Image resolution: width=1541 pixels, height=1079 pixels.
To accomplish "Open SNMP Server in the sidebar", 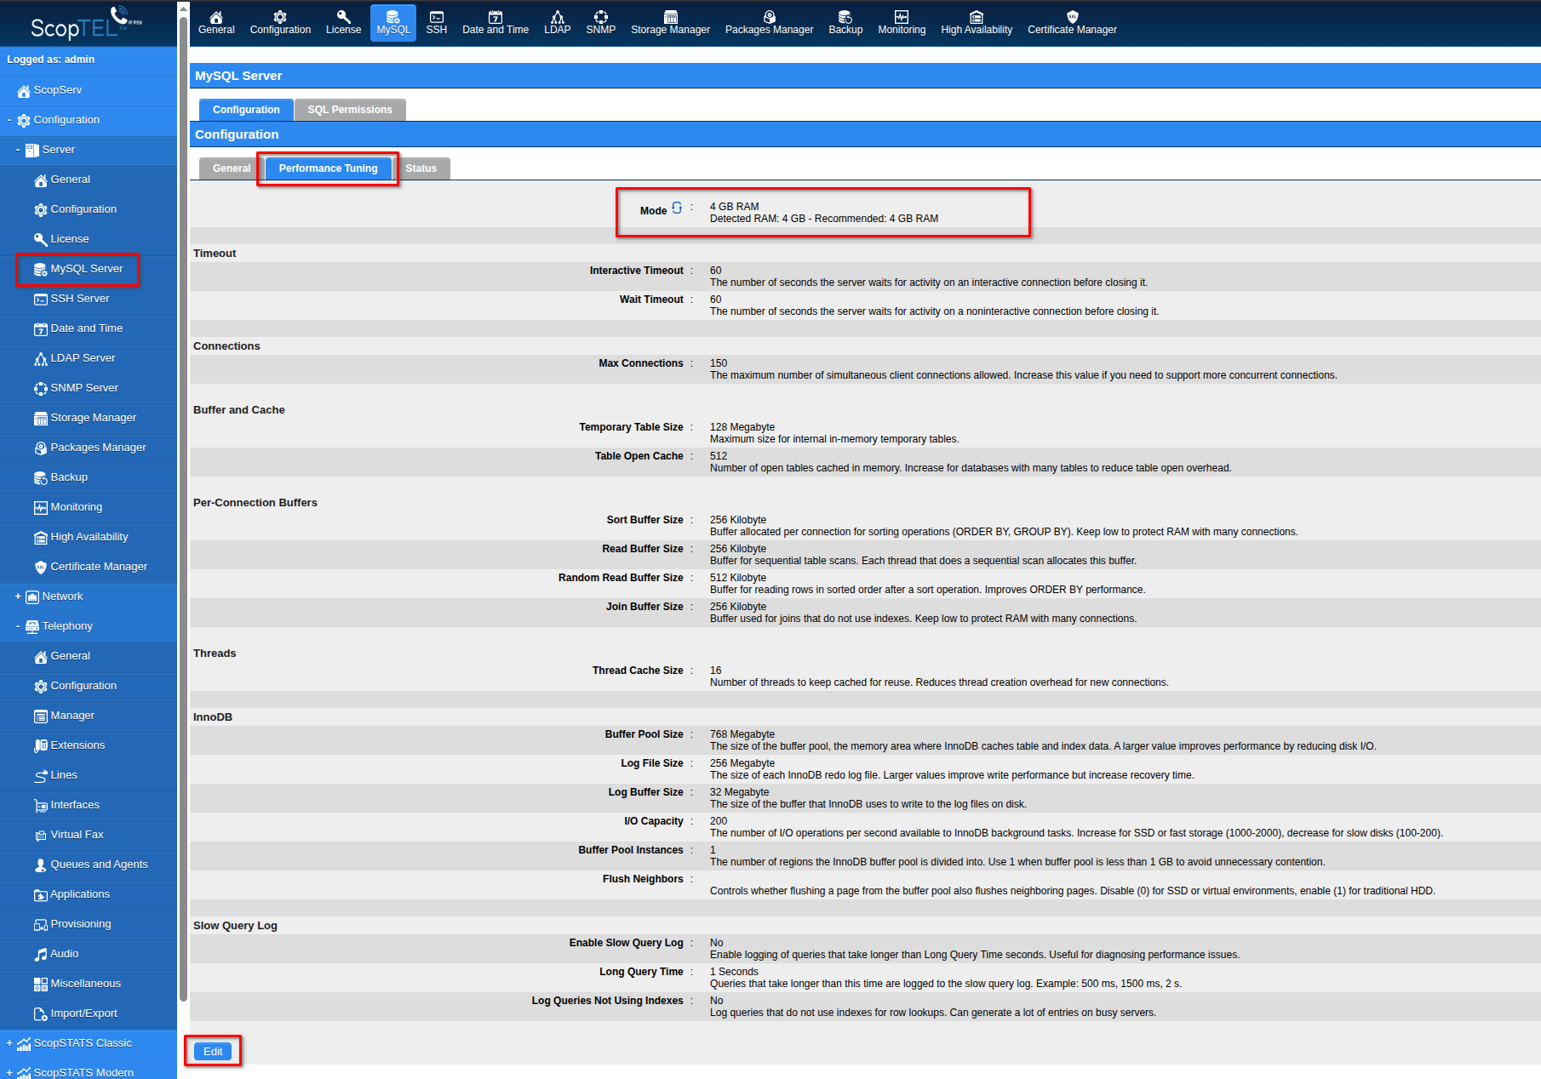I will click(x=77, y=388).
